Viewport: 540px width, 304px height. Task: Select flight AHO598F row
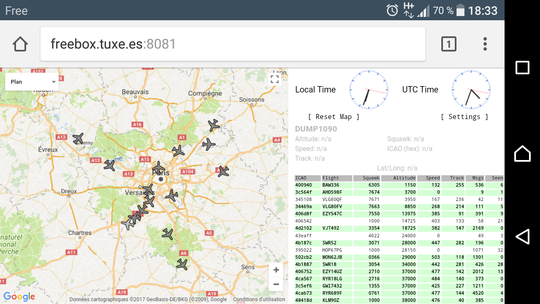tap(399, 192)
